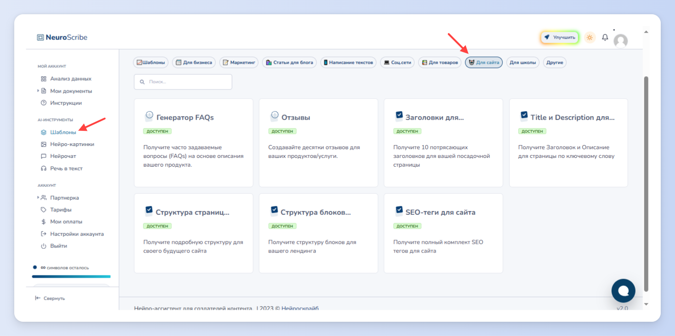Select the Другие category tab

[555, 62]
